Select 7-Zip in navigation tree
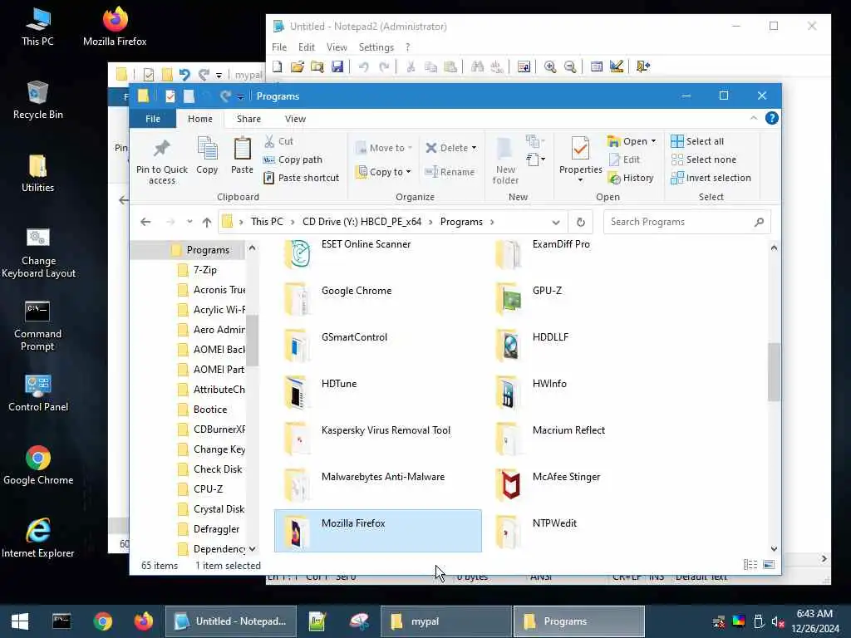Viewport: 851px width, 638px height. pos(205,270)
